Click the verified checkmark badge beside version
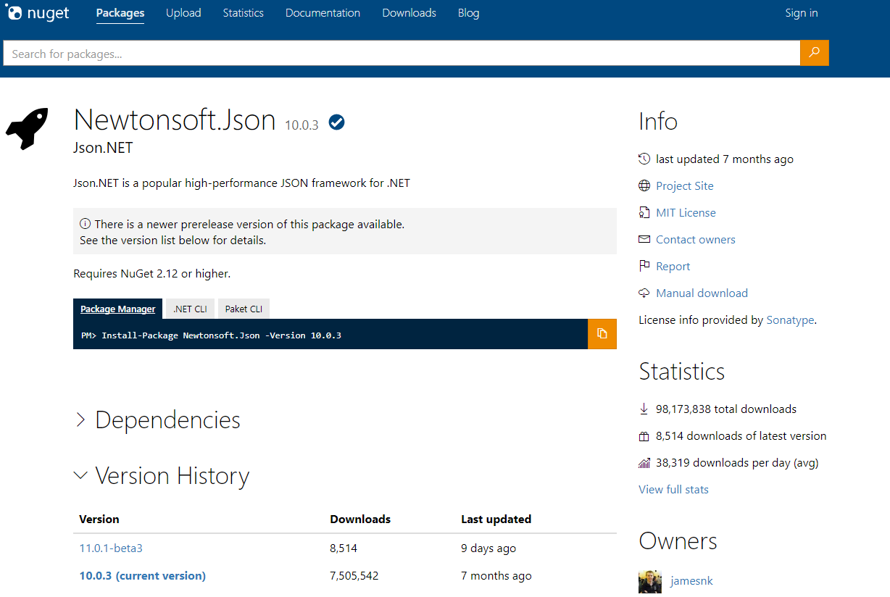 (336, 122)
